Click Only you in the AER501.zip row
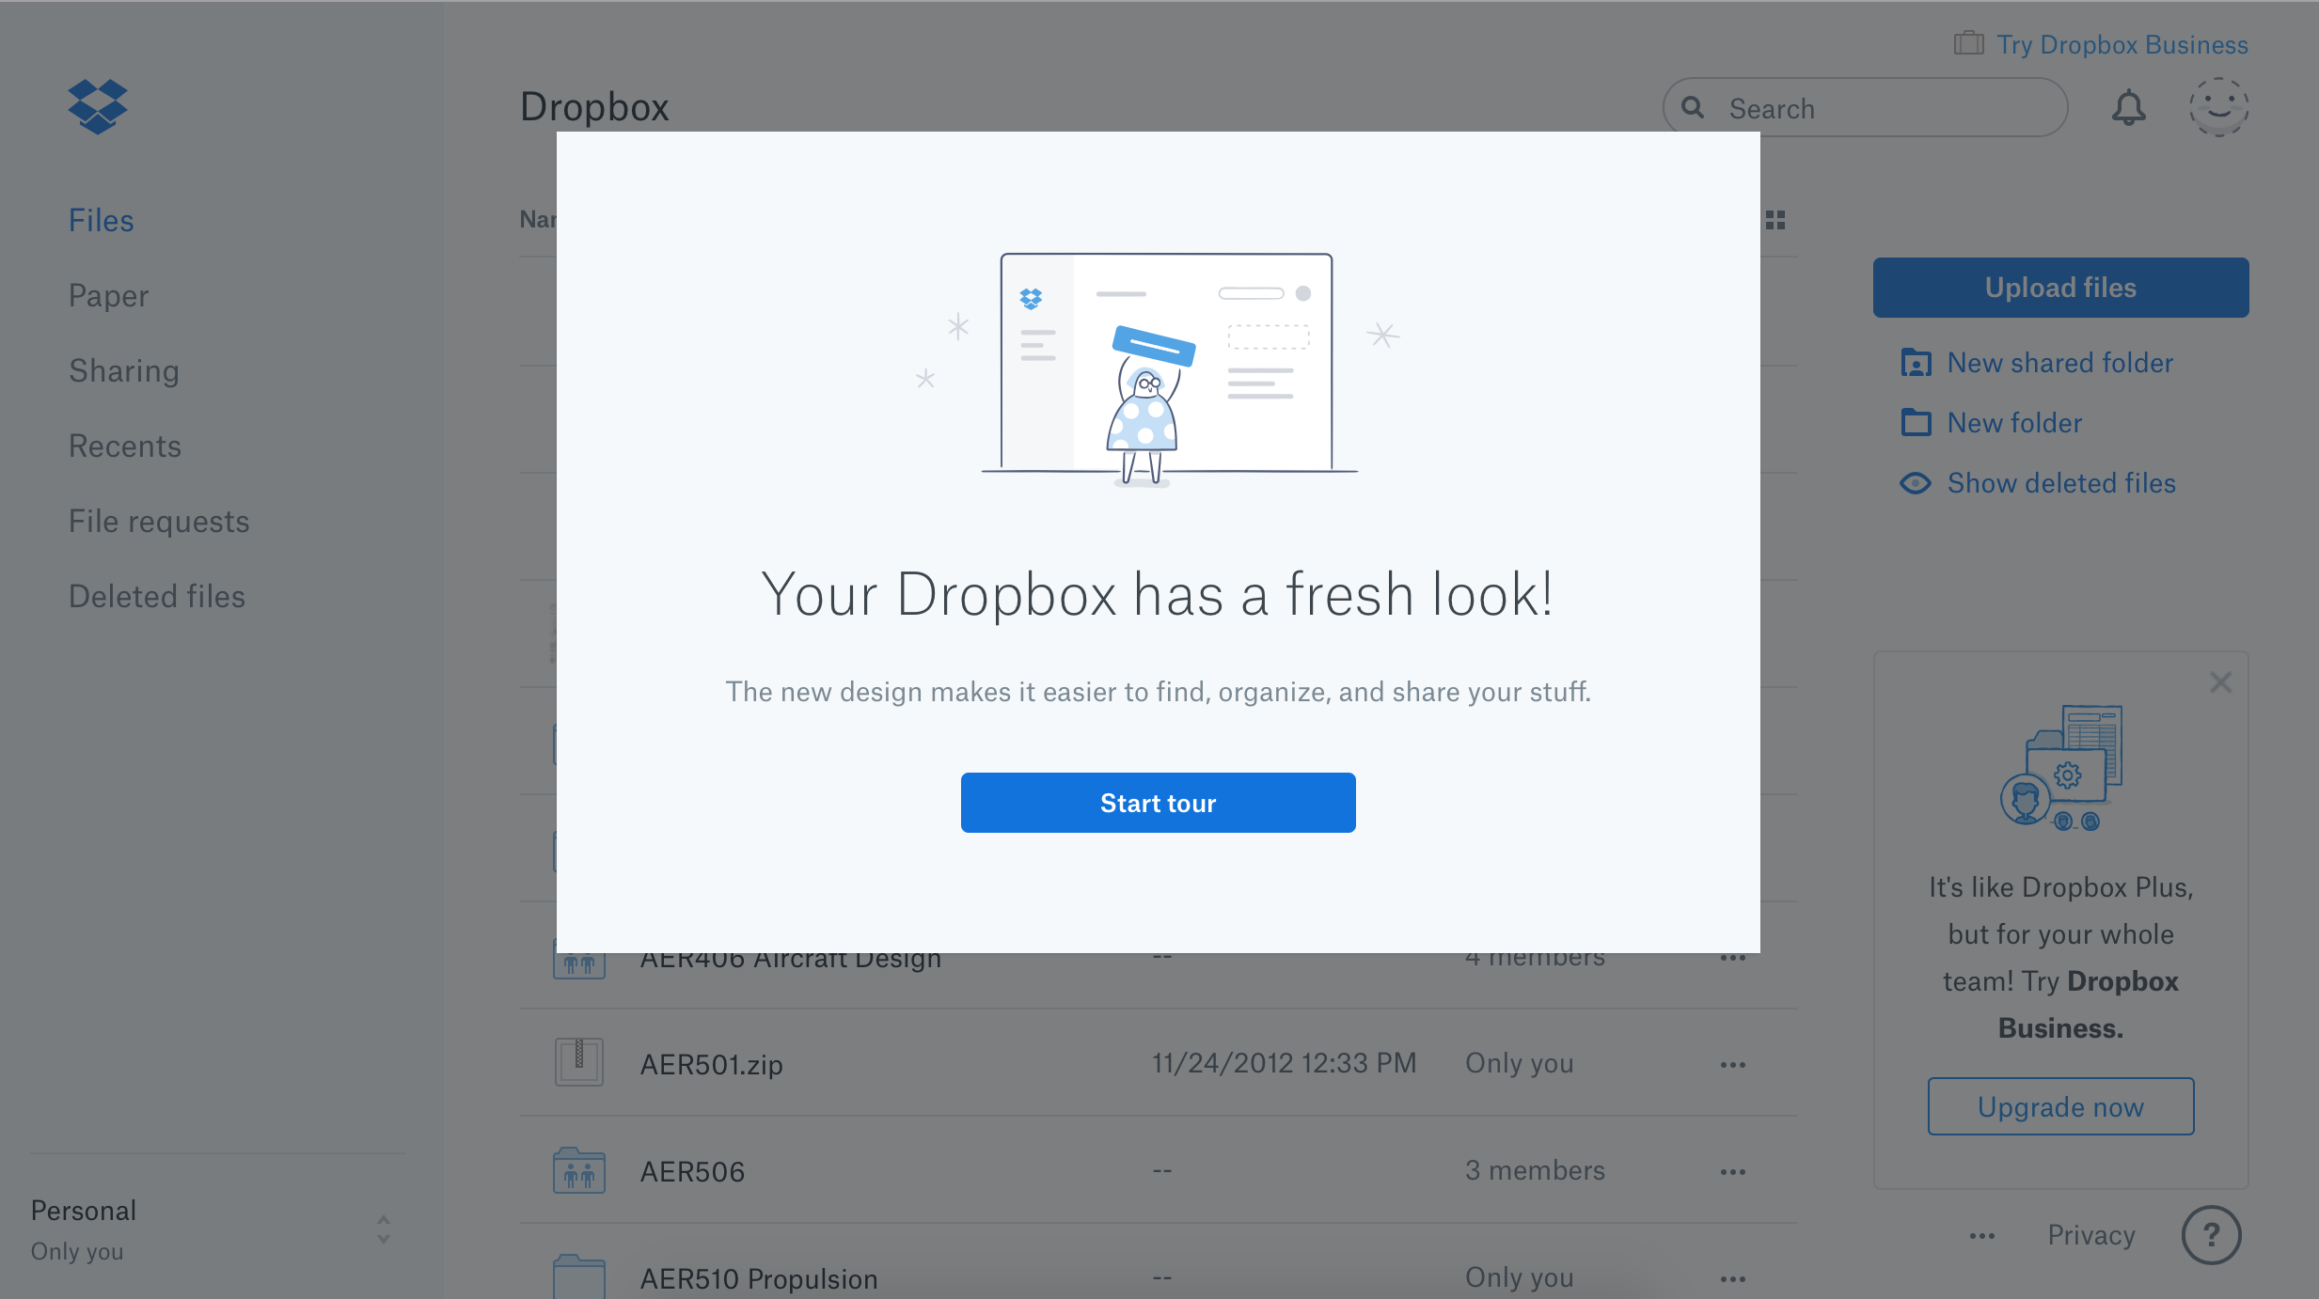The width and height of the screenshot is (2319, 1299). [1520, 1063]
